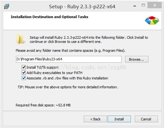The image size is (164, 128).
Task: Click the Install Tcl/Tk support label
Action: click(43, 67)
